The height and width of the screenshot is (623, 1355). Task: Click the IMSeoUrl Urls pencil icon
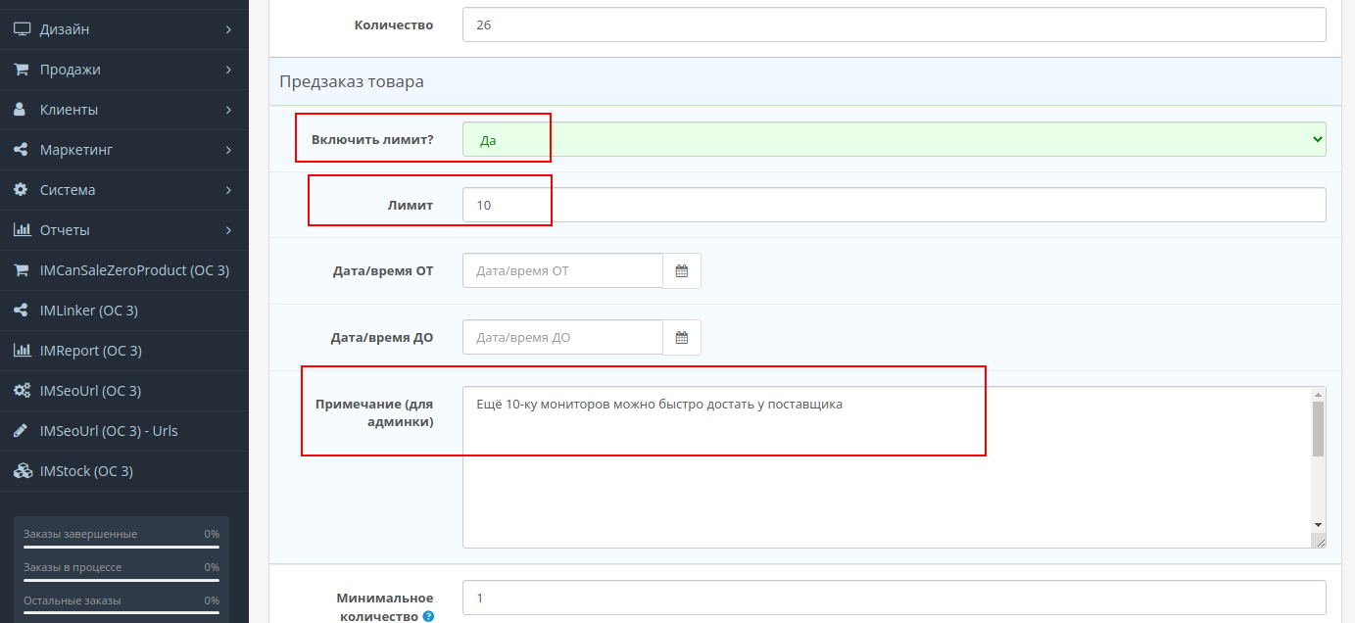coord(21,431)
